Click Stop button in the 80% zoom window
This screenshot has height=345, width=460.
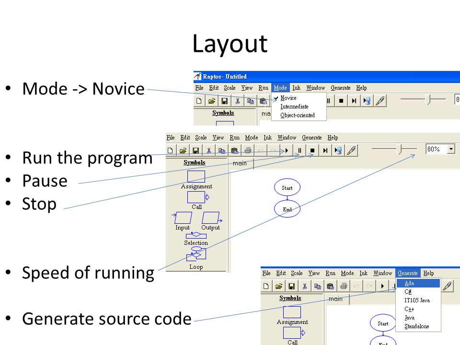pos(312,150)
